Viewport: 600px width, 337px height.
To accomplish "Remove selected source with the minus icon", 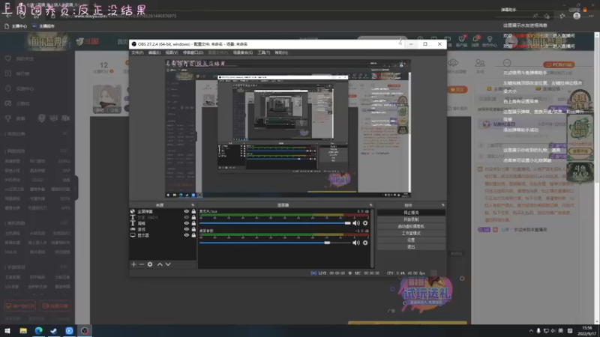I will pyautogui.click(x=142, y=264).
